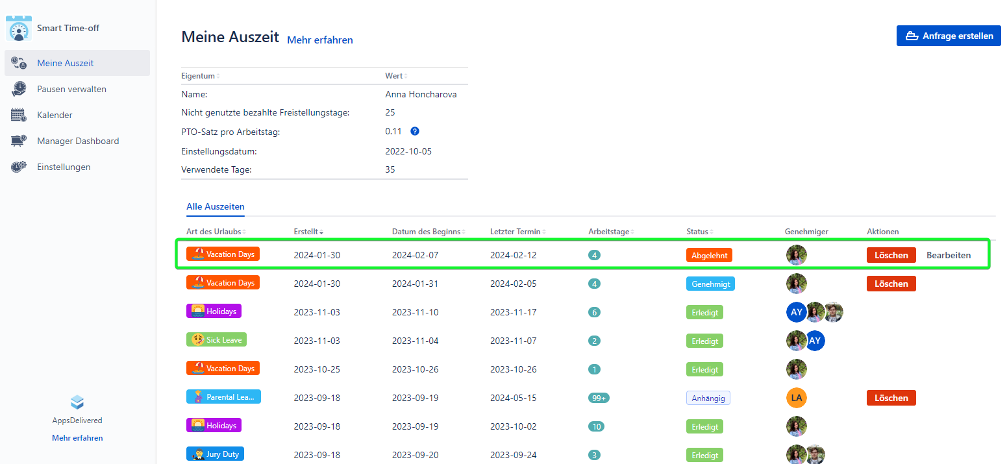Click the Pausen verwalten sidebar icon
The height and width of the screenshot is (464, 1007).
(19, 90)
